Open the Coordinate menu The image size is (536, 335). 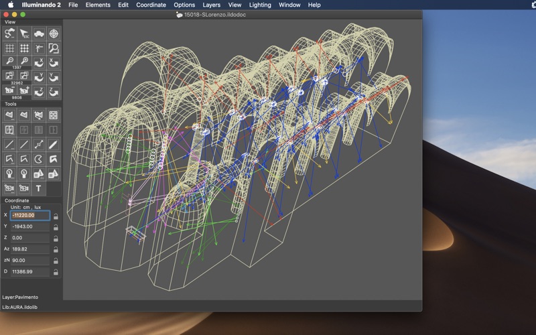151,5
